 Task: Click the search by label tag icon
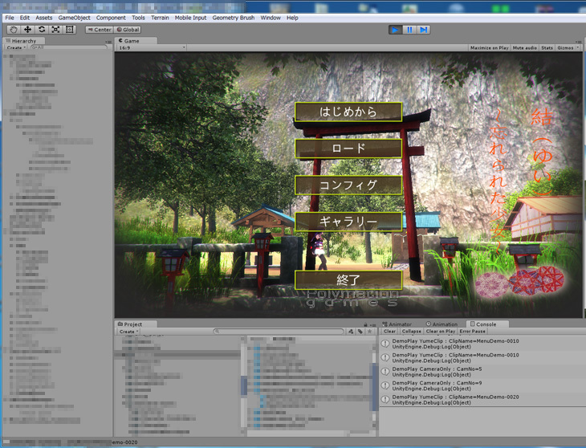360,332
